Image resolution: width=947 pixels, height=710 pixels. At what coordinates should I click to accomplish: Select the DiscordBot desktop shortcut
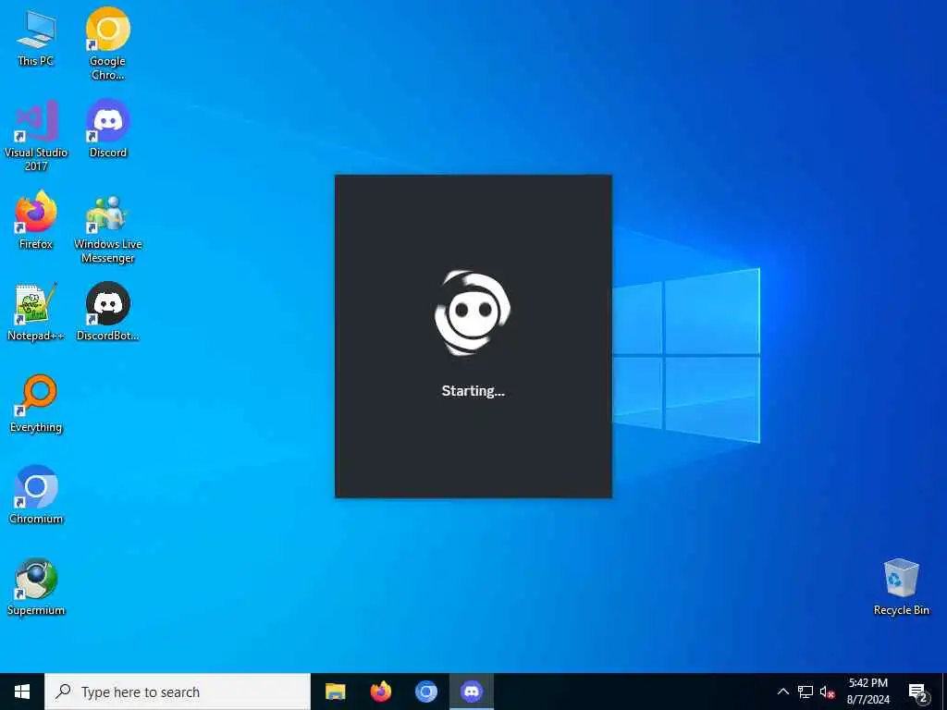click(107, 312)
